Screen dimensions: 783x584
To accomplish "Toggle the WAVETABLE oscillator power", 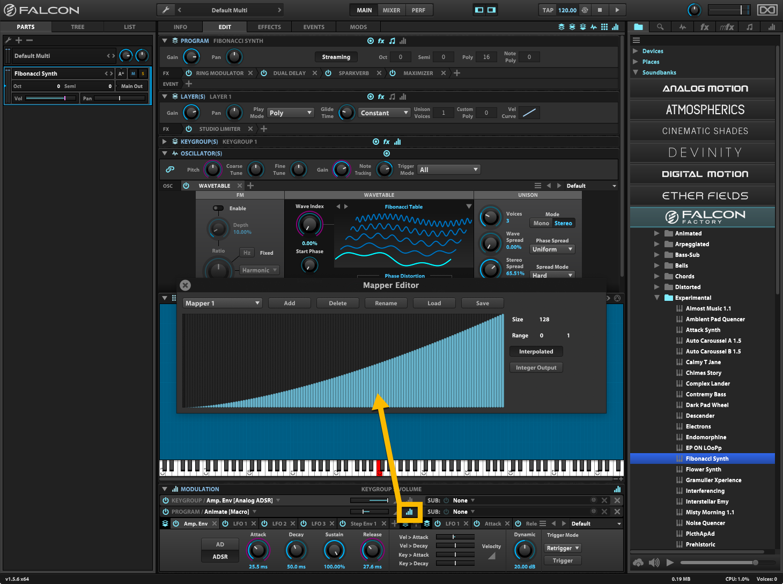I will 186,186.
